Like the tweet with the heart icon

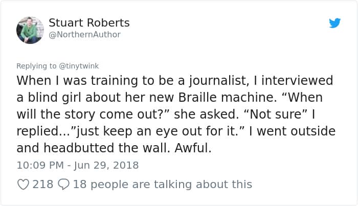[x=24, y=185]
